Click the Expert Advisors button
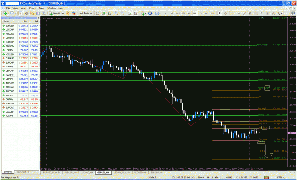Screen dimensions: 297x180 coord(82,13)
